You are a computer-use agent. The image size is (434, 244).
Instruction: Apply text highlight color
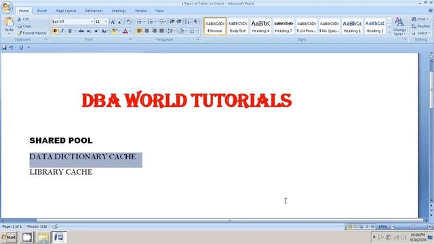(x=115, y=31)
